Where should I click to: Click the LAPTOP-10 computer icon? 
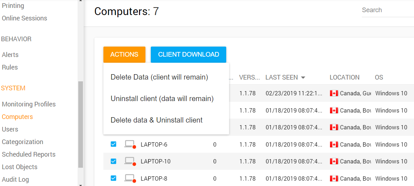(x=129, y=161)
